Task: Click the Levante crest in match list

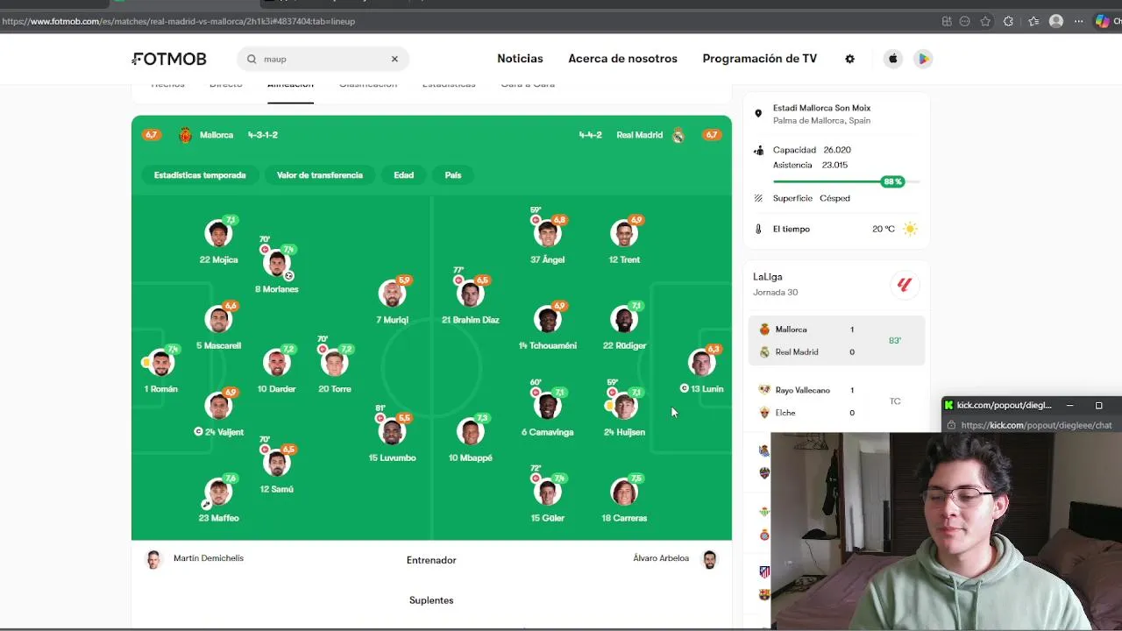Action: coord(764,473)
